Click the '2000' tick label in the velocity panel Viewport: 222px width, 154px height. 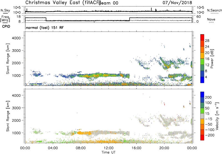[x=16, y=120]
